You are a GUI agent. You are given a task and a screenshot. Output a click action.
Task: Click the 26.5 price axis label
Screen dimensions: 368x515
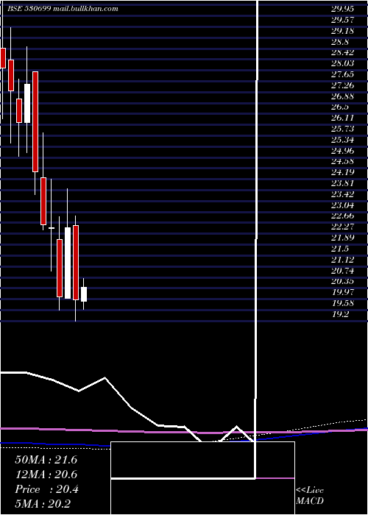tap(340, 107)
